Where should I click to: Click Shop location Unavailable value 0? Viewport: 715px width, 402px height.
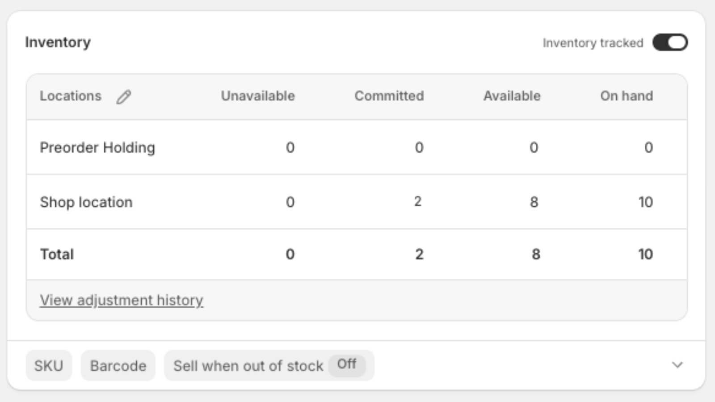(290, 202)
